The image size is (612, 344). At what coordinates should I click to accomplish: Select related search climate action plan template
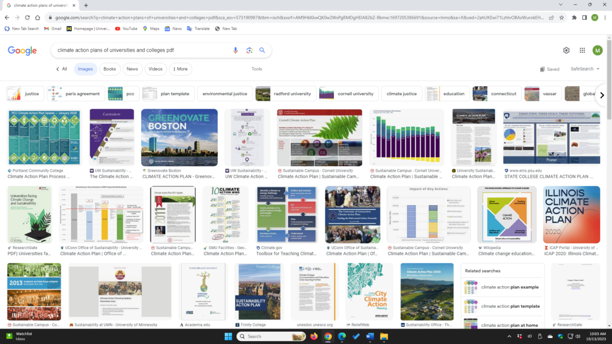(x=502, y=307)
